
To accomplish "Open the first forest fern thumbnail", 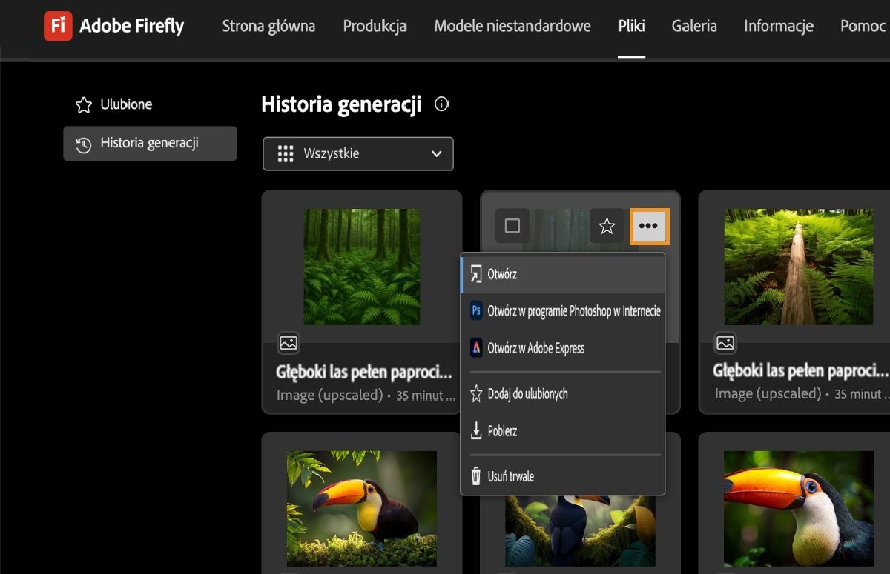I will [361, 267].
